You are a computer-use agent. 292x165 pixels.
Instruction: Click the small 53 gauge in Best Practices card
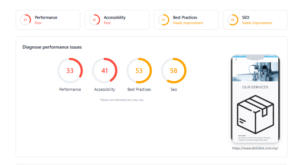coord(163,20)
